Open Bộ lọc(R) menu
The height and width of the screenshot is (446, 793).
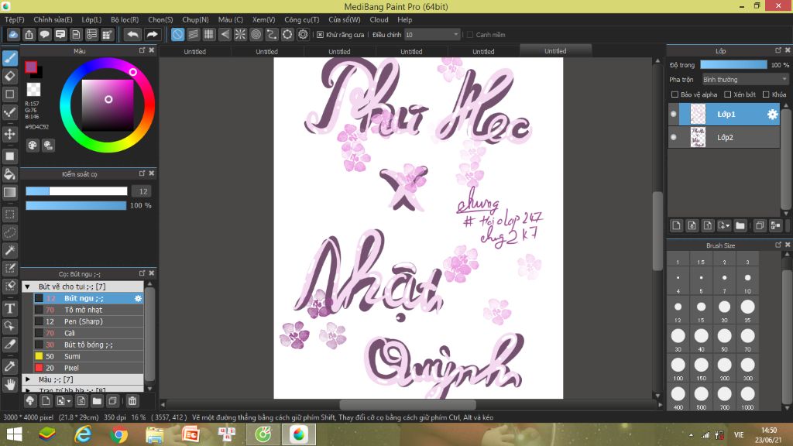click(x=125, y=19)
